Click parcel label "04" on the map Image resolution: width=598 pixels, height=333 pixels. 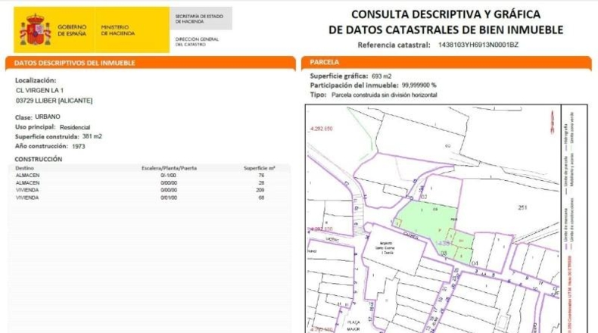coord(475,263)
